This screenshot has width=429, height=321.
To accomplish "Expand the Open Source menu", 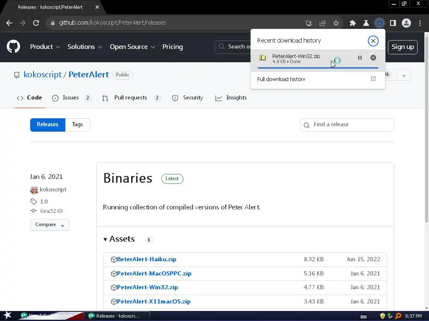I will (132, 47).
